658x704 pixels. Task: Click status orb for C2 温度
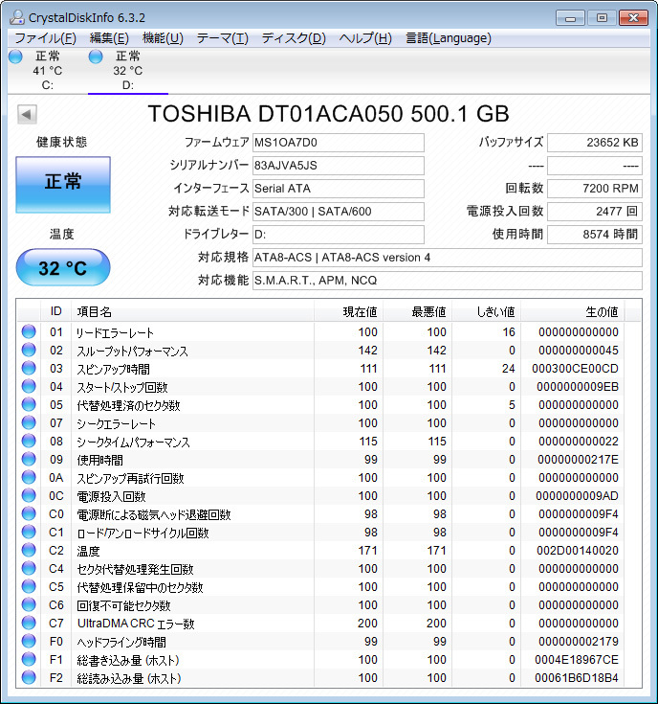[x=29, y=550]
